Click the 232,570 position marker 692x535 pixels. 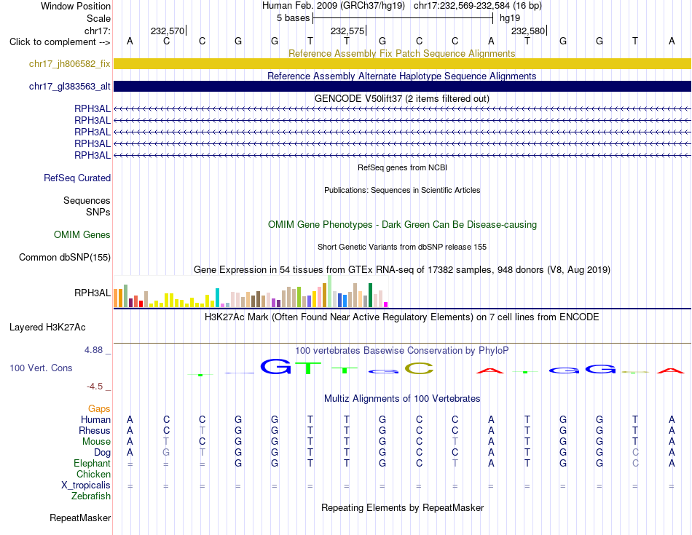click(x=168, y=31)
